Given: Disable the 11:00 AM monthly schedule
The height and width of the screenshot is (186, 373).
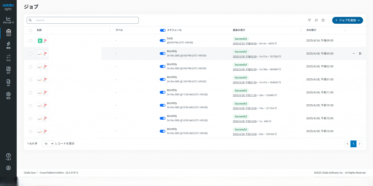Looking at the screenshot, I should tap(162, 92).
